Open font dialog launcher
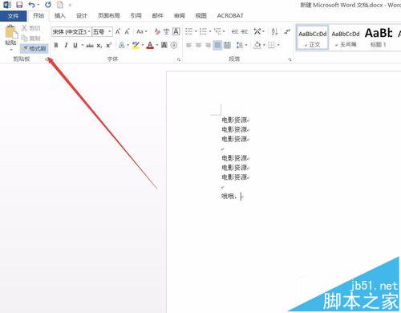Viewport: 401px width, 313px height. pos(179,59)
